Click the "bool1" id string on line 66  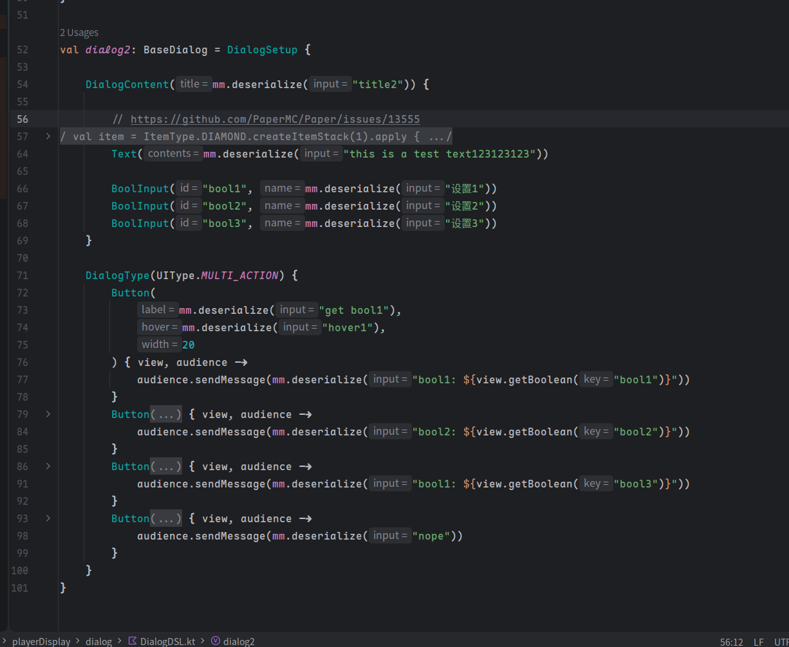tap(225, 188)
